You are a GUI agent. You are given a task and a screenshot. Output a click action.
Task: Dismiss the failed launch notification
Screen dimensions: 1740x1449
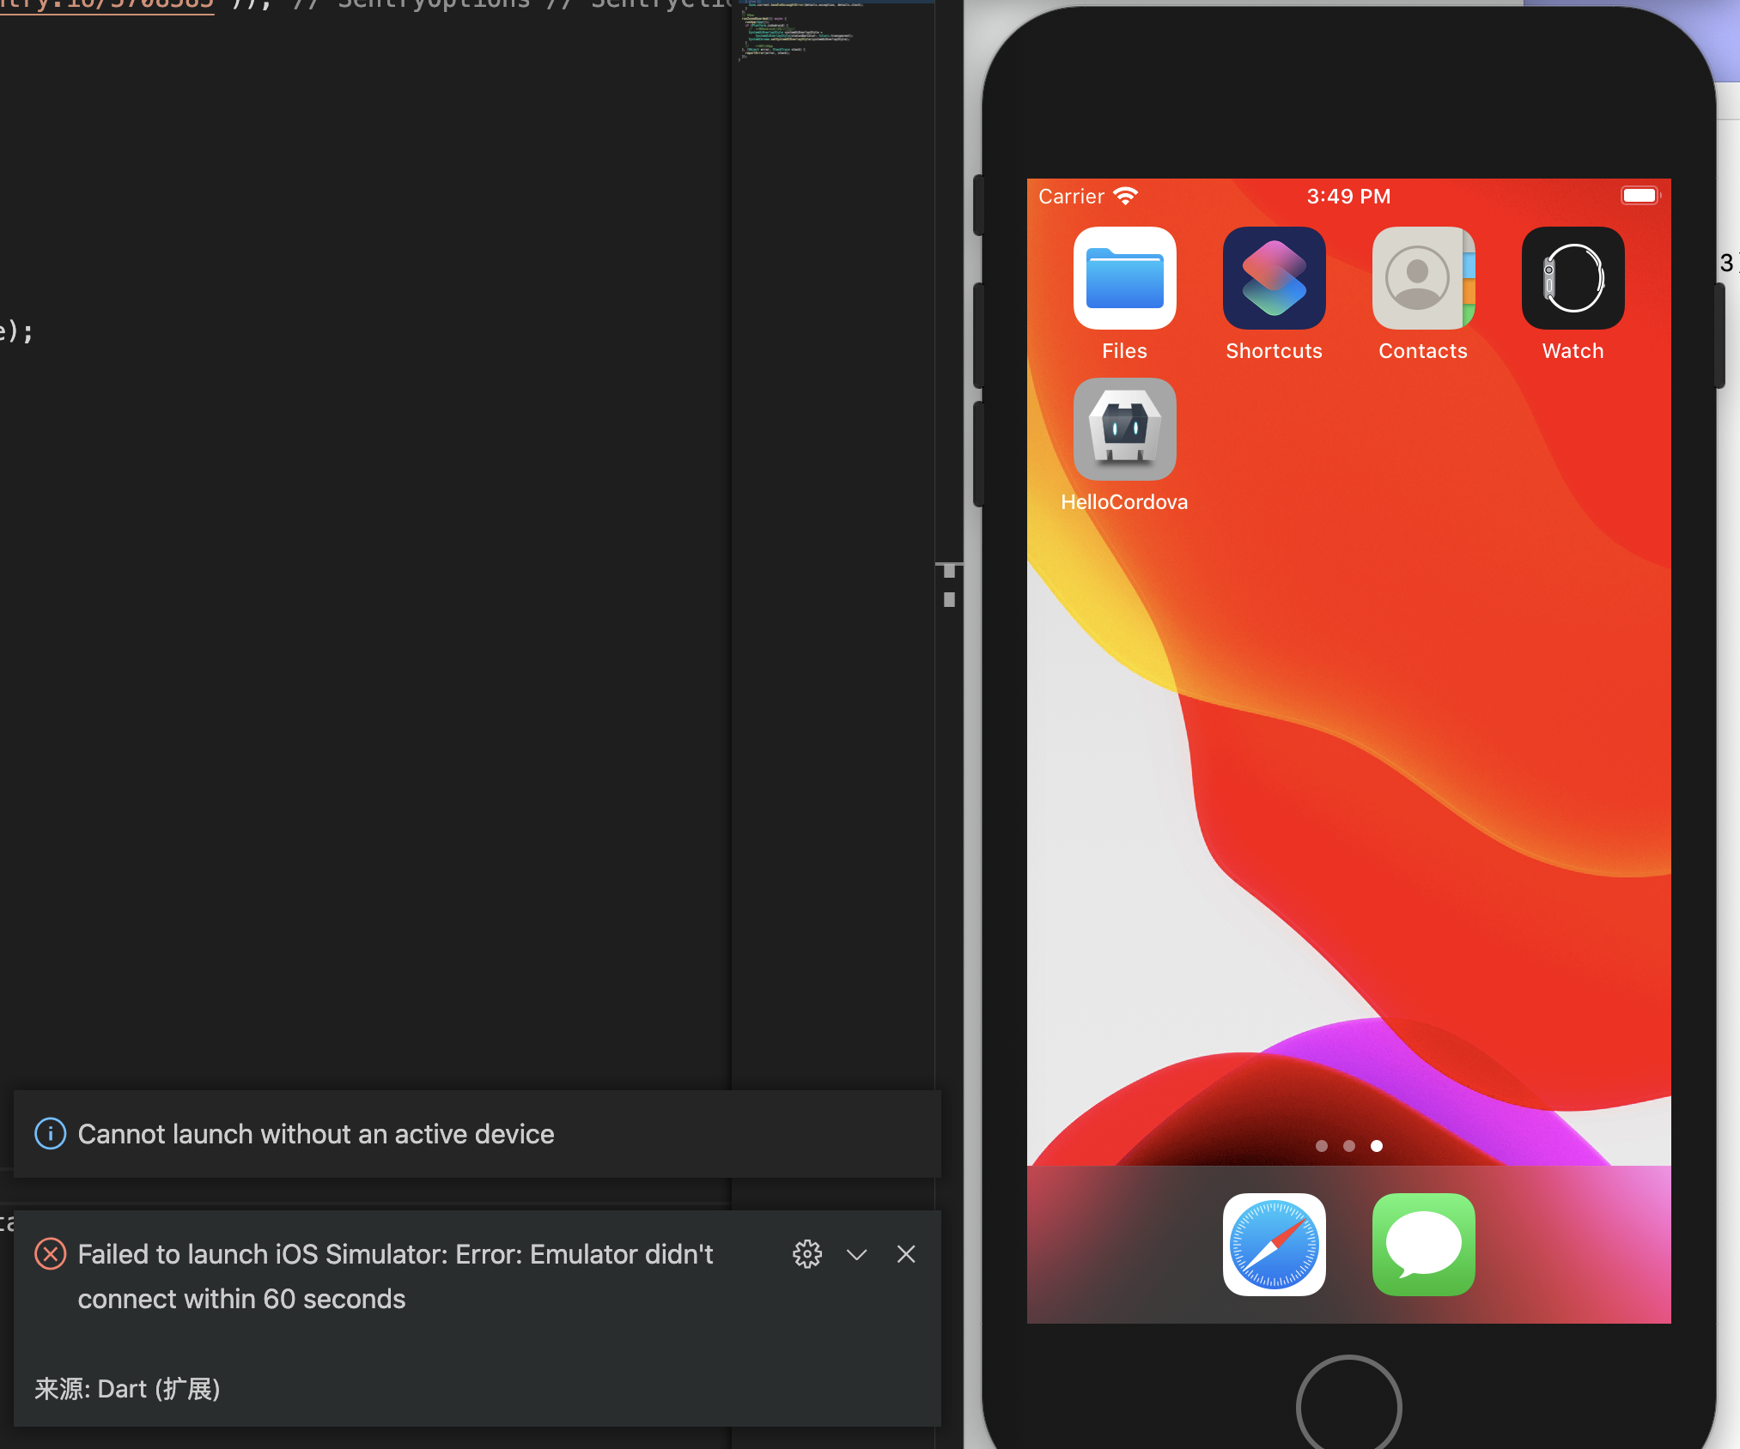coord(907,1254)
